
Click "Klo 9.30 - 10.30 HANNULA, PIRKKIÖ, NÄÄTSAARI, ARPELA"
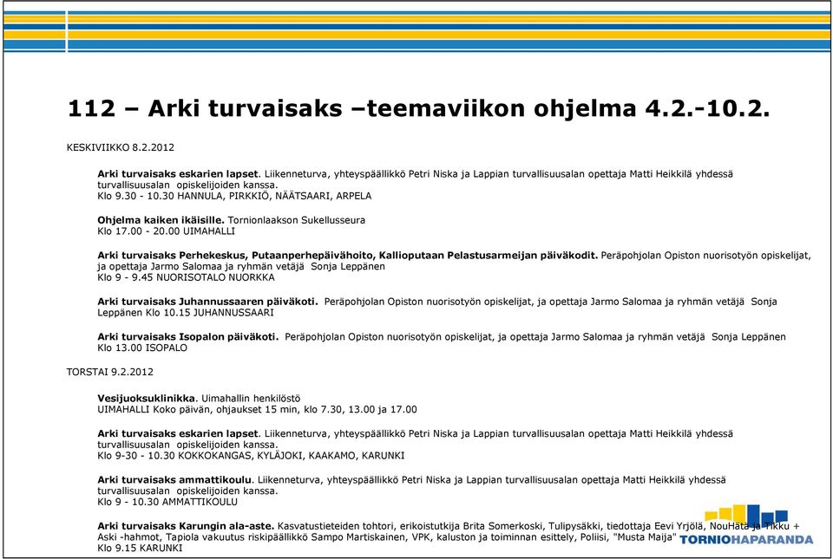[x=234, y=196]
